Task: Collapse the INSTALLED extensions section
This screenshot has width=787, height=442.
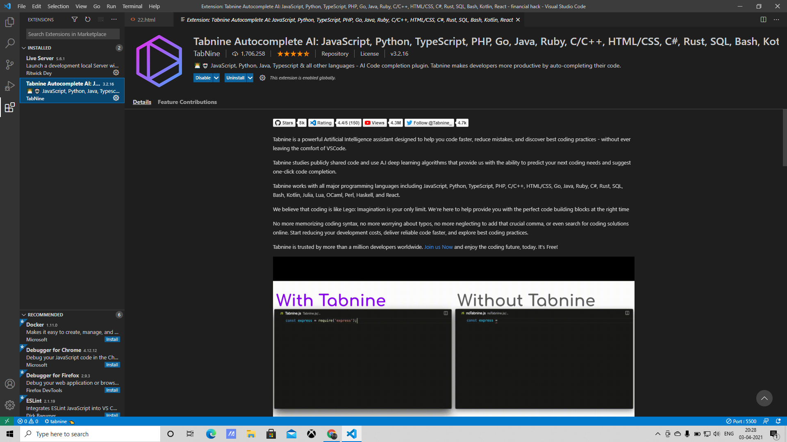Action: pos(24,48)
